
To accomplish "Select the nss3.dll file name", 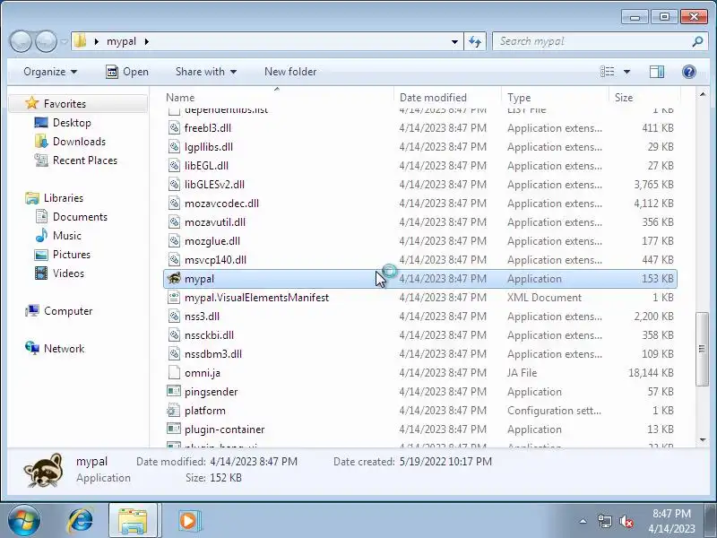I will (x=203, y=317).
